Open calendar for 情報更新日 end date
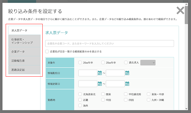This screenshot has height=113, width=191. [127, 84]
